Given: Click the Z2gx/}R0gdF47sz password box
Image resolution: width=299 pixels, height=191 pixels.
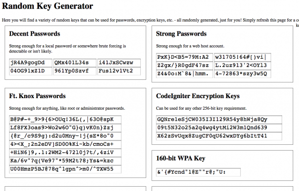Looking at the screenshot, I should pyautogui.click(x=184, y=65).
